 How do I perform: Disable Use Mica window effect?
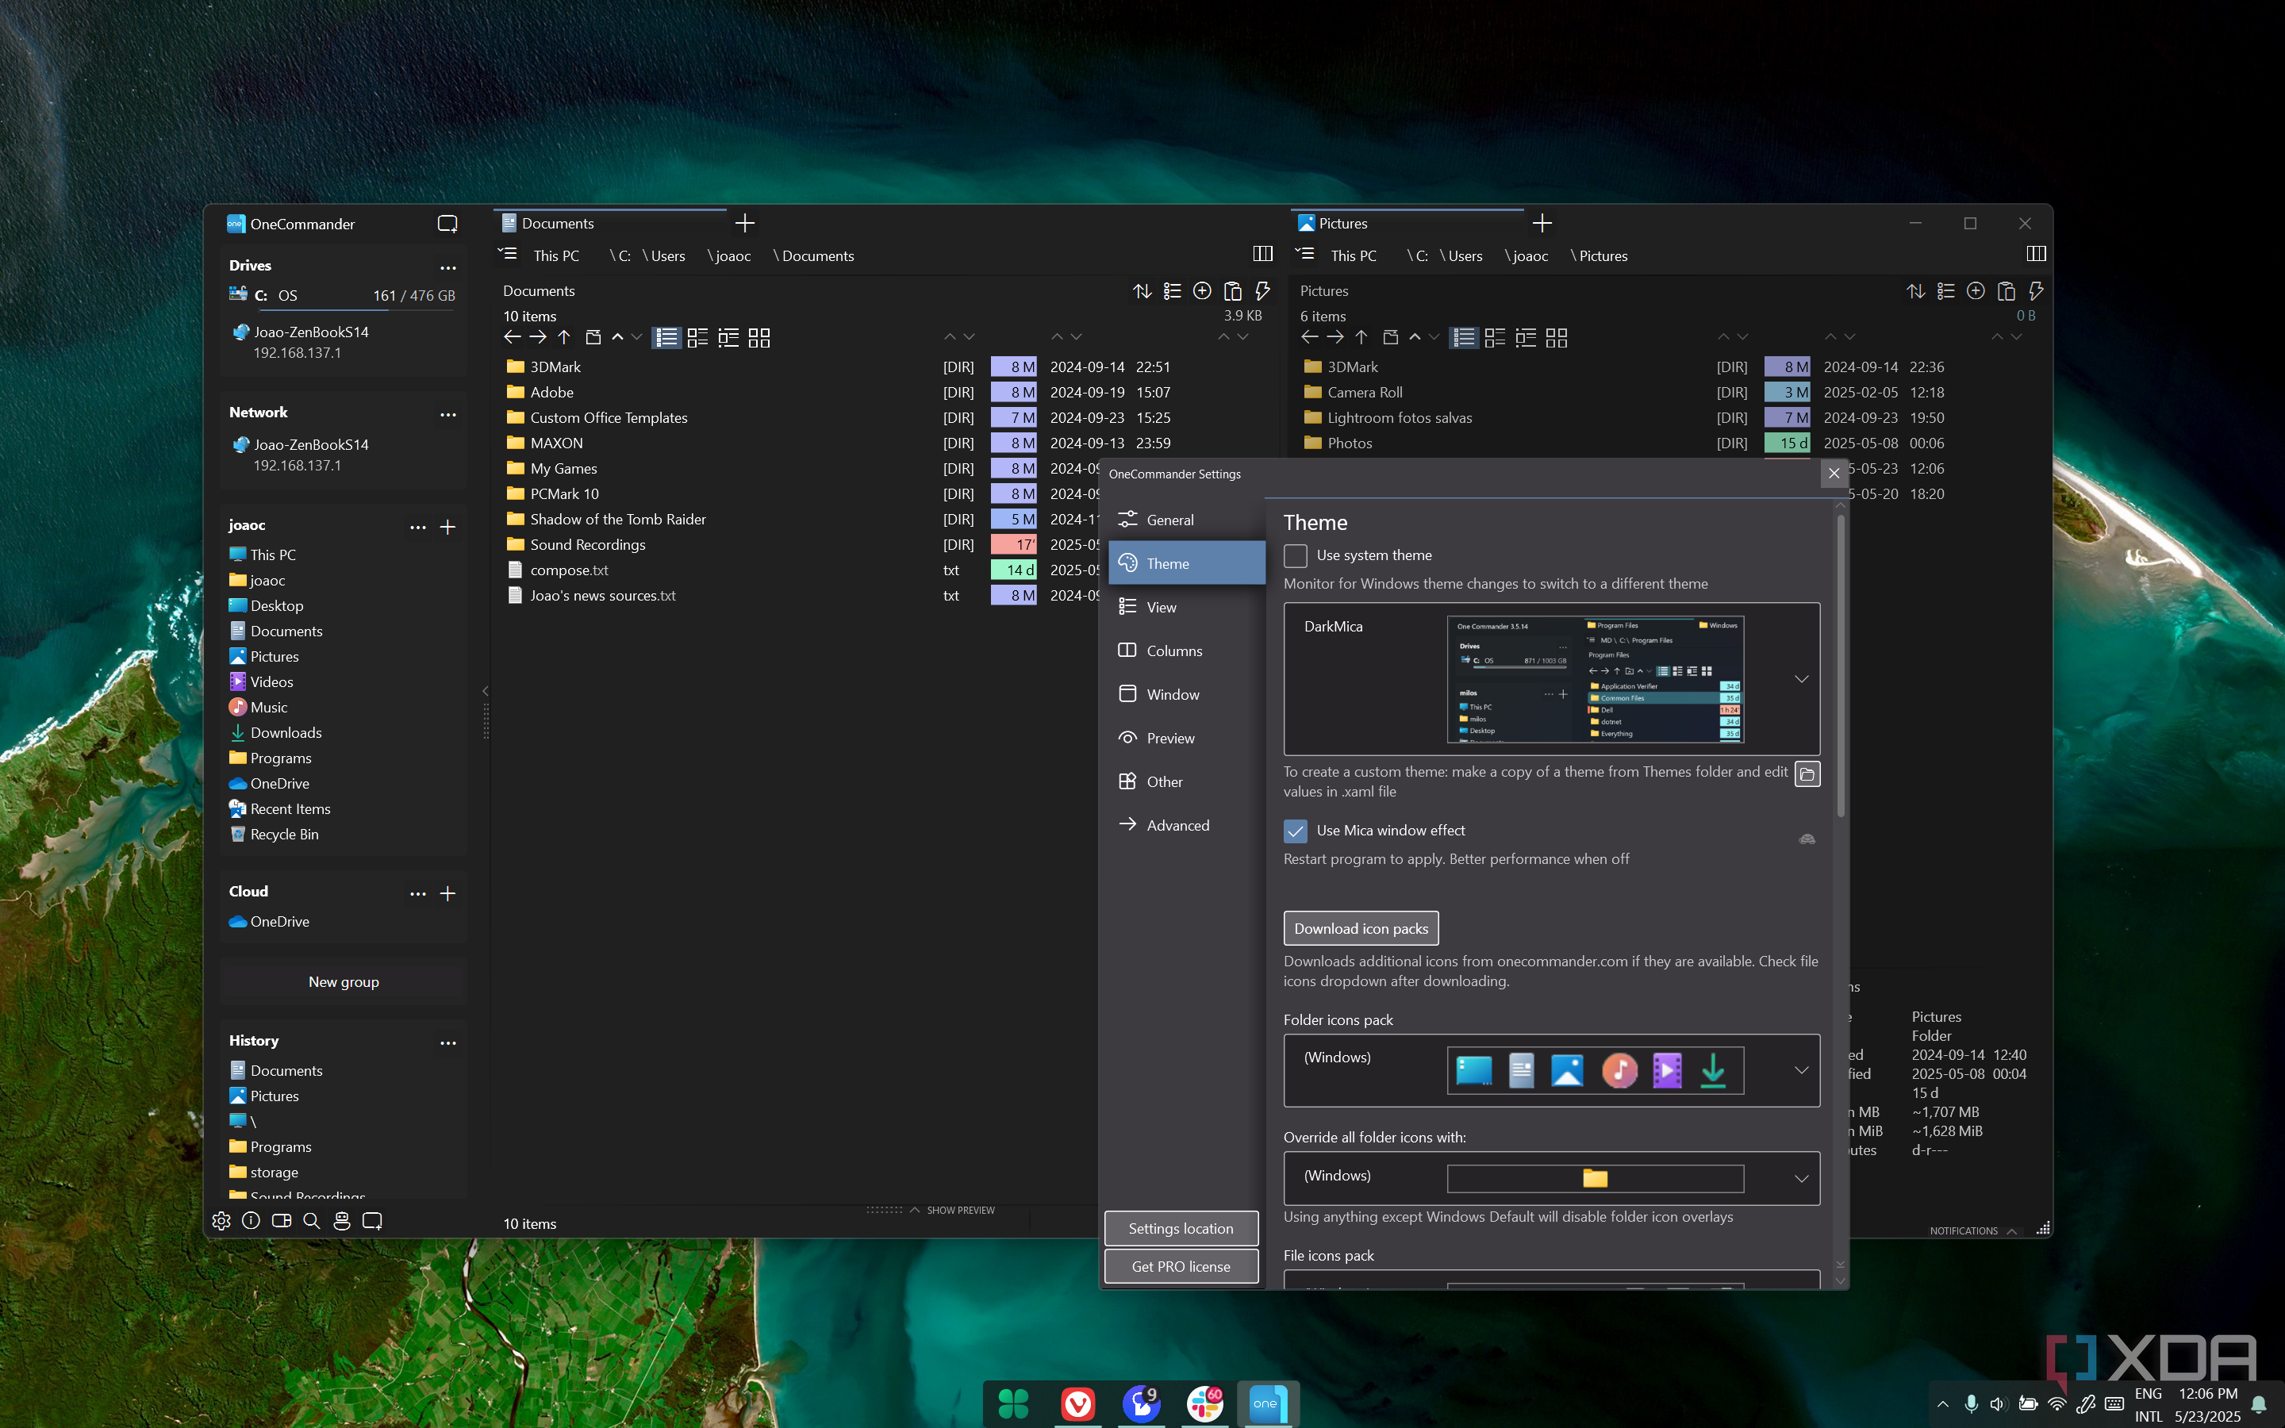click(1296, 831)
